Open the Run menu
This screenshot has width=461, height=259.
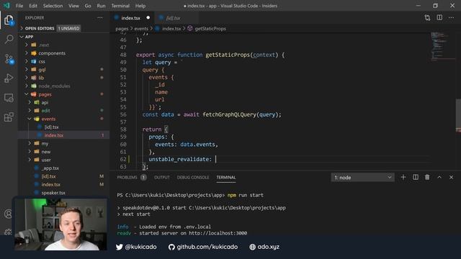point(101,6)
